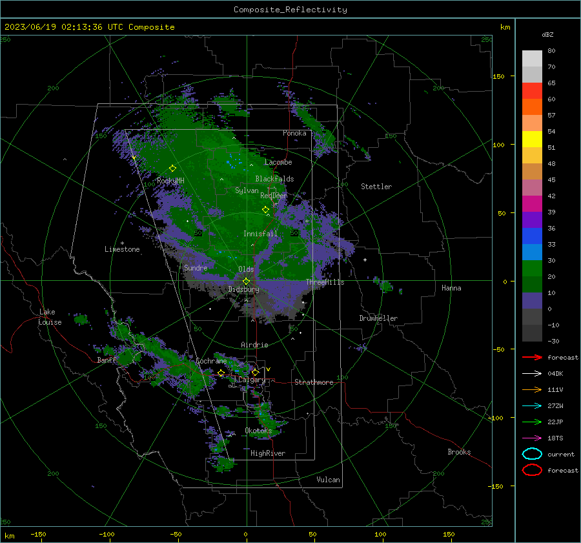Click the Vulcan town label

point(329,480)
